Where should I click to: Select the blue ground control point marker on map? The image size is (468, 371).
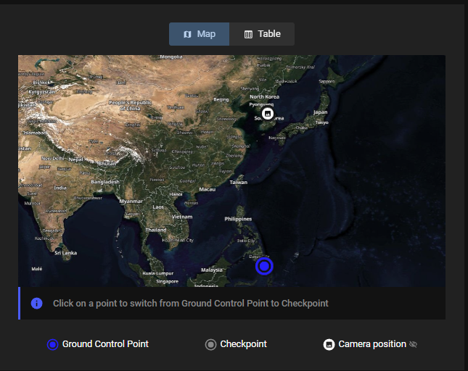264,266
